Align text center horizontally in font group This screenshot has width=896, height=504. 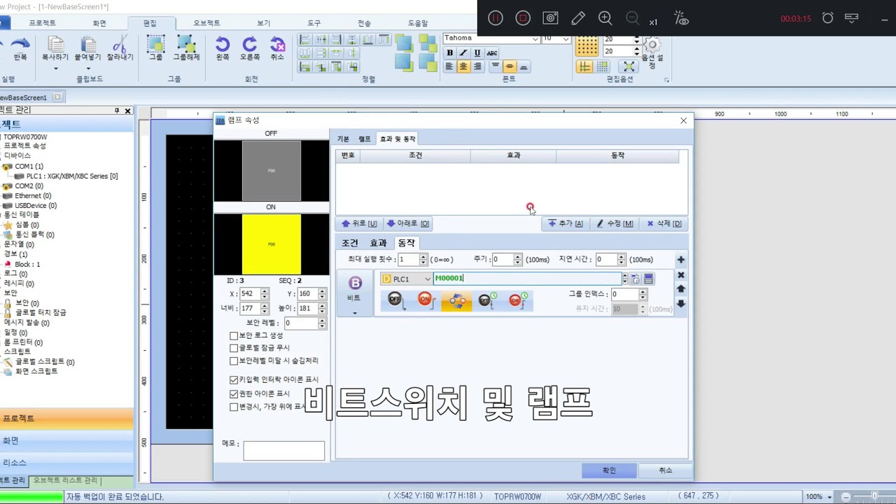point(463,66)
